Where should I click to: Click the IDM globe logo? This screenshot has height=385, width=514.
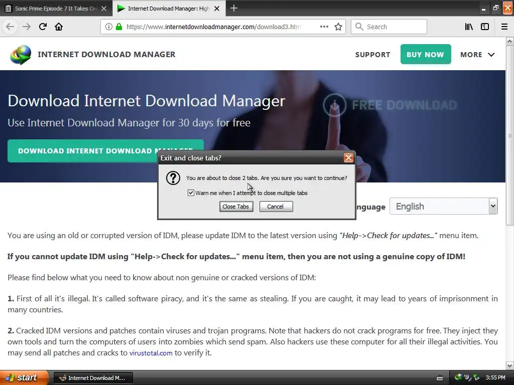(x=21, y=54)
